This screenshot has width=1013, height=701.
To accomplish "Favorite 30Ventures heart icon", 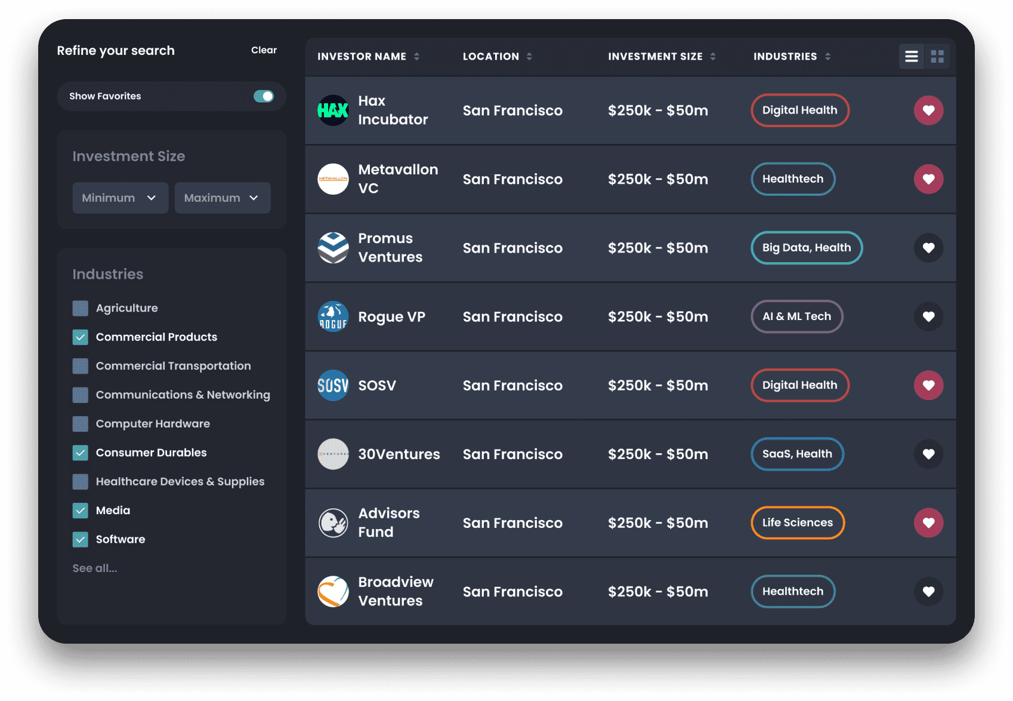I will click(x=928, y=454).
